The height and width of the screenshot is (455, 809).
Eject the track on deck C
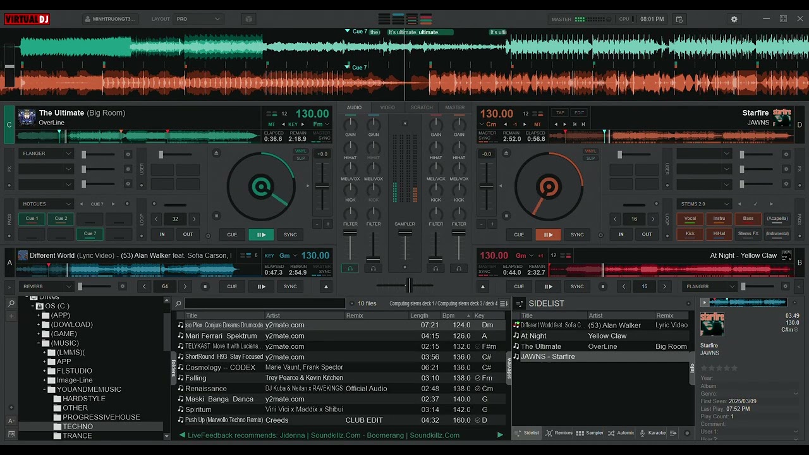pyautogui.click(x=216, y=153)
